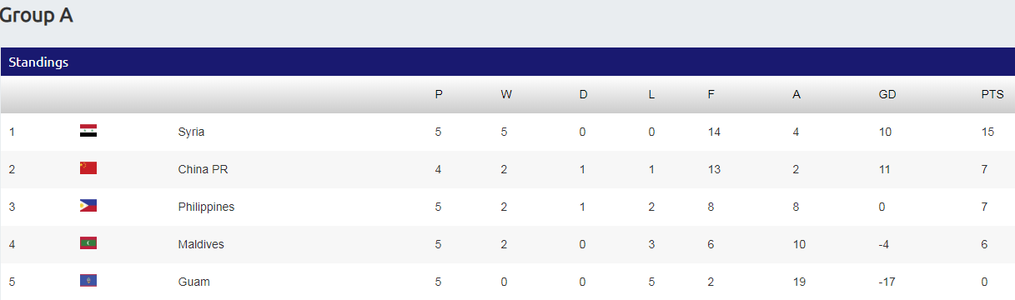Click the W column header
The image size is (1015, 300).
tap(506, 94)
